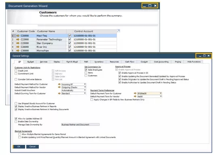Open the Font & Bkgd tab
The height and width of the screenshot is (155, 215).
(x=72, y=62)
